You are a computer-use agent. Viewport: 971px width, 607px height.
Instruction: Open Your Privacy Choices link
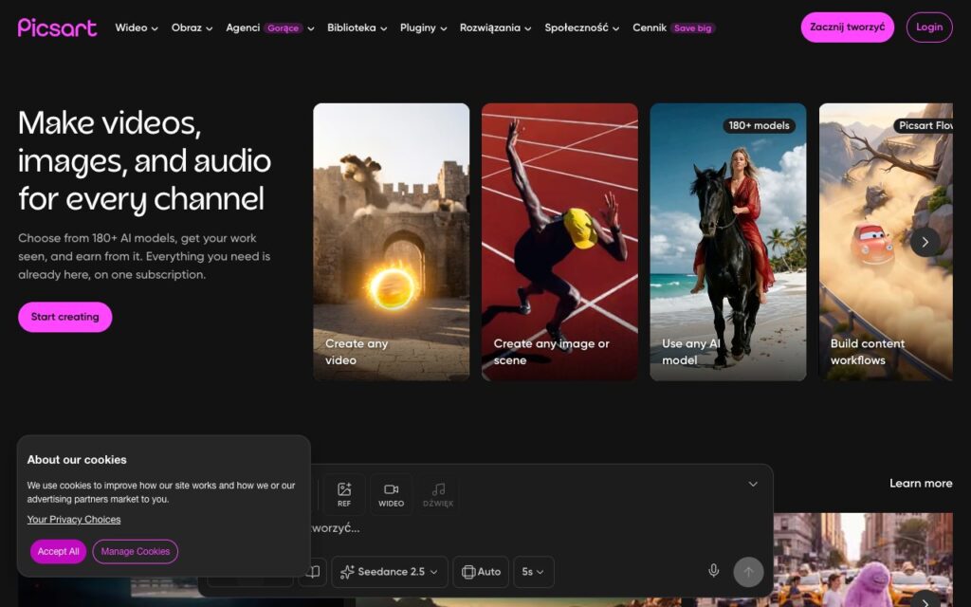pyautogui.click(x=74, y=520)
